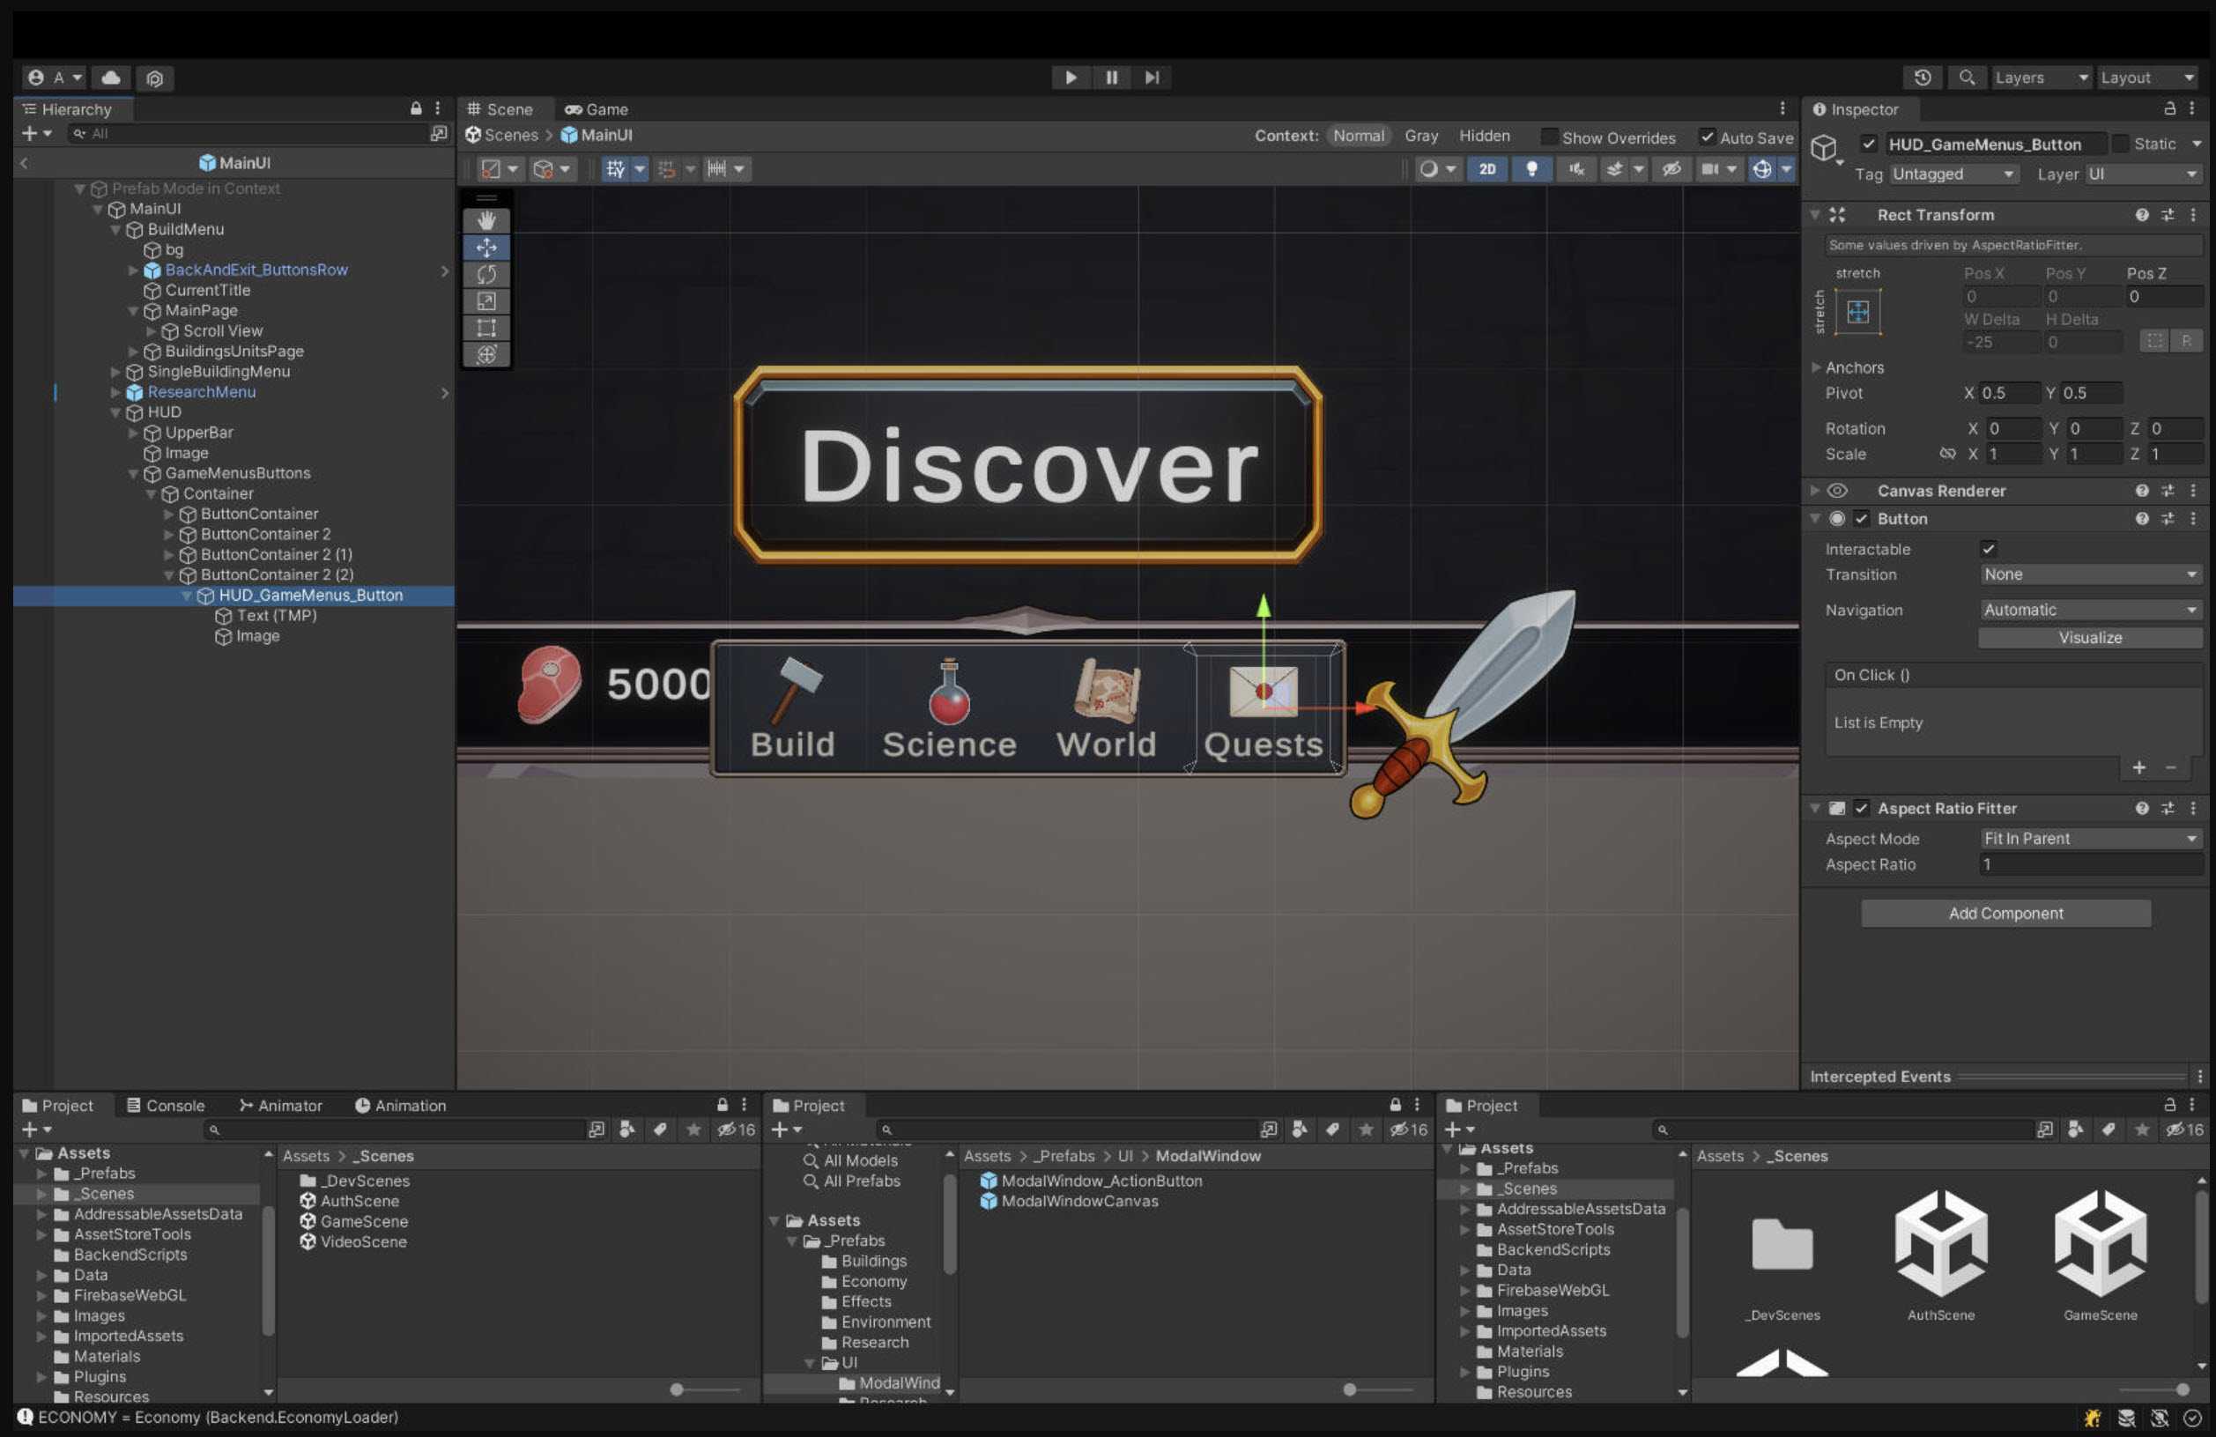Open the Aspect Mode dropdown
Viewport: 2216px width, 1437px height.
click(x=2090, y=839)
